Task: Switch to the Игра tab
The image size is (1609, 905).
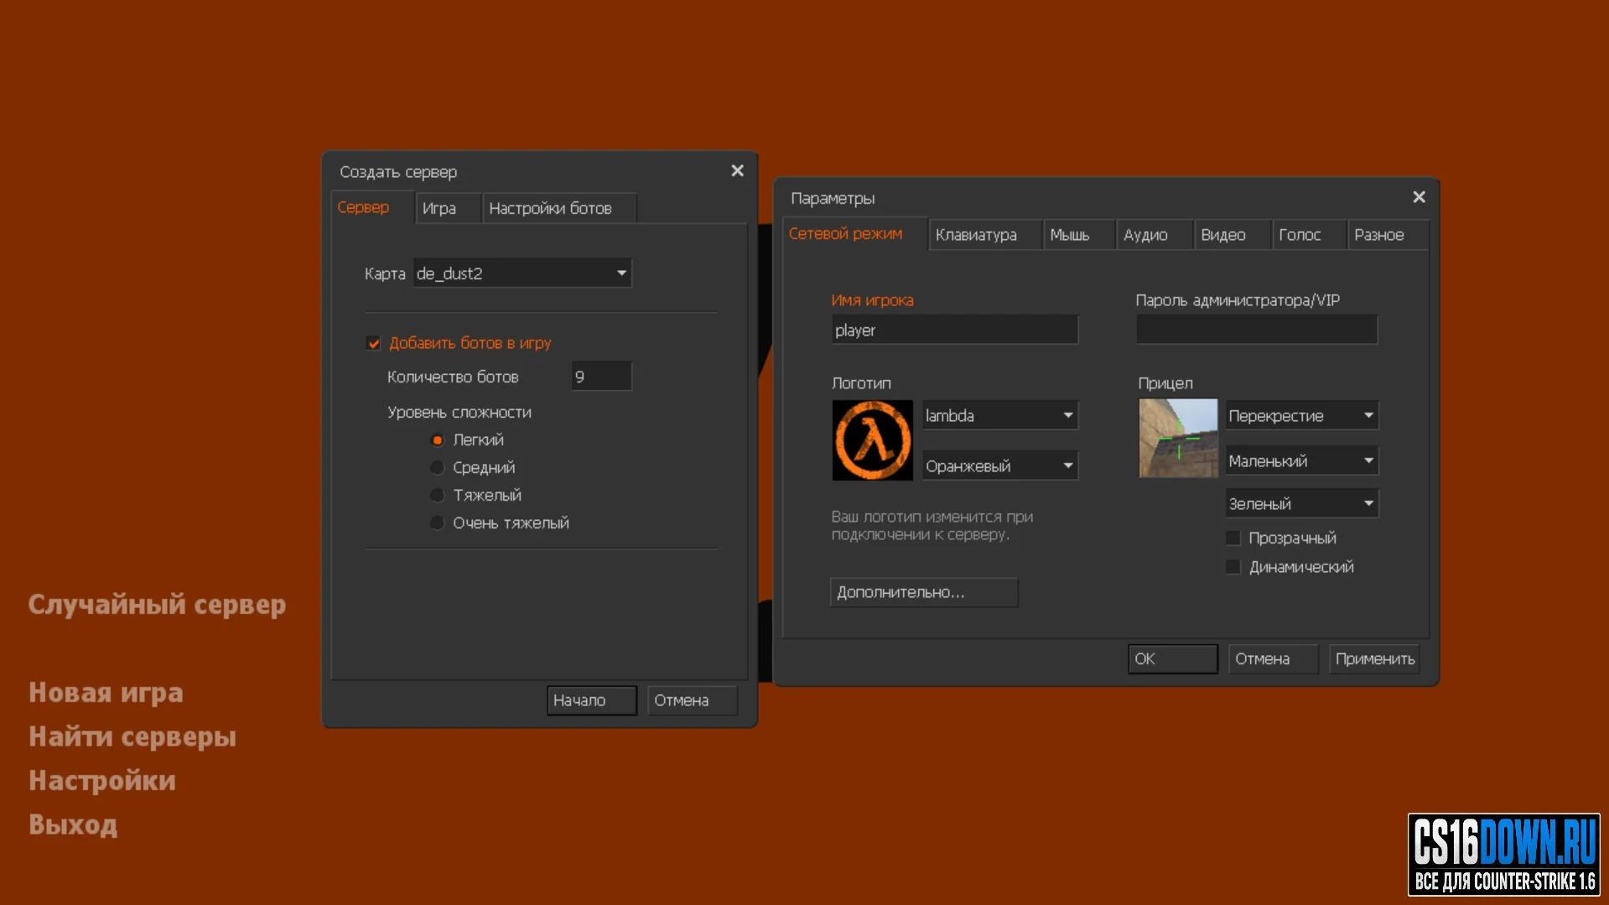Action: point(448,208)
